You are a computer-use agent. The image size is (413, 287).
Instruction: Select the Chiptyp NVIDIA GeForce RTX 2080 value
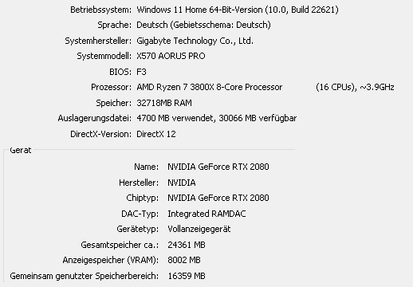(x=218, y=198)
